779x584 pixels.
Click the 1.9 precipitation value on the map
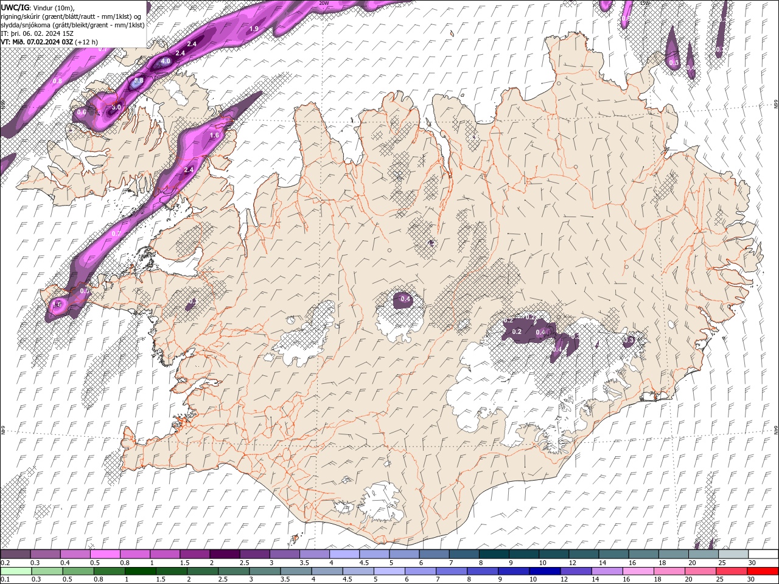coord(254,29)
